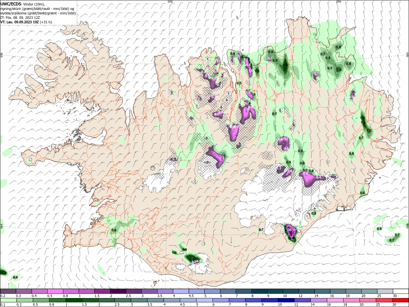Viewport: 409px width, 307px height.
Task: Click the white swatch labeled 30 on the upper scale
Action: (401, 291)
